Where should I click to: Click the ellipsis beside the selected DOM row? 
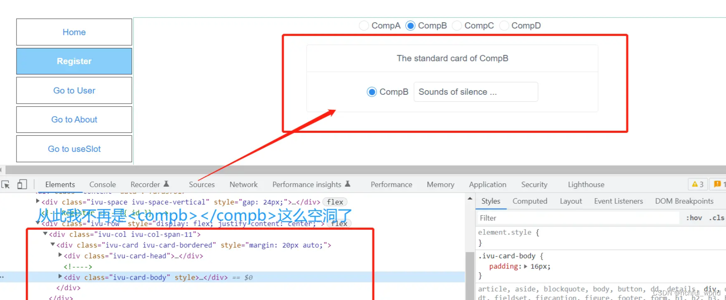[2, 277]
